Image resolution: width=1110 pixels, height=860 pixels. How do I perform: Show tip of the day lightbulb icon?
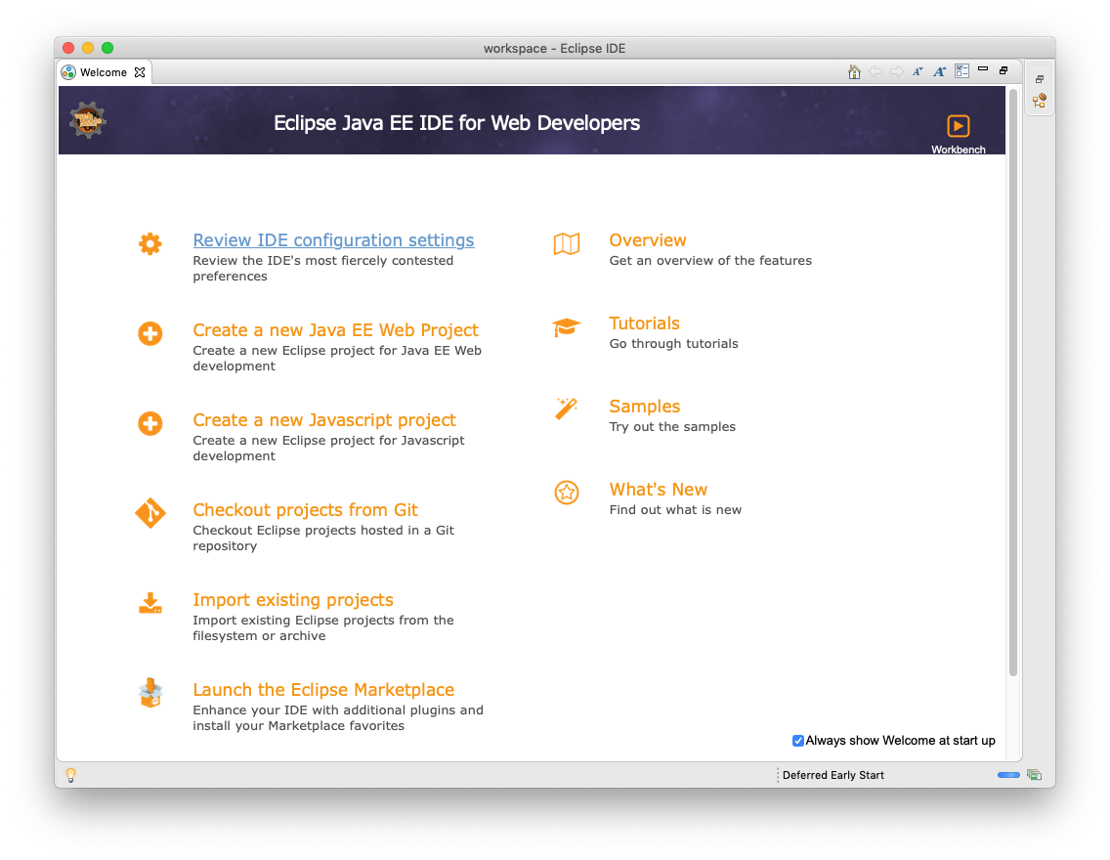coord(70,775)
